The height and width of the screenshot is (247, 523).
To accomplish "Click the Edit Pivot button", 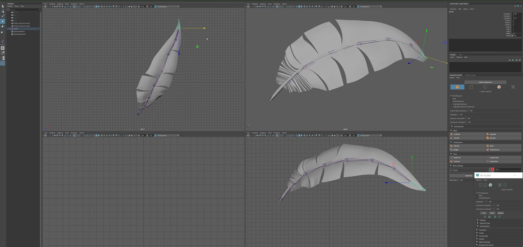I will [x=469, y=176].
